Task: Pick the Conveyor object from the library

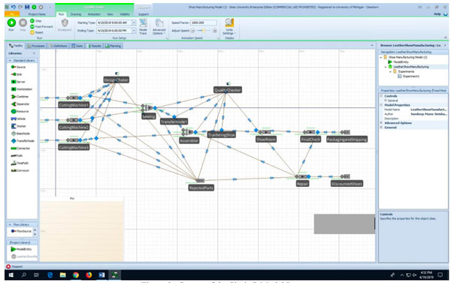Action: click(20, 170)
